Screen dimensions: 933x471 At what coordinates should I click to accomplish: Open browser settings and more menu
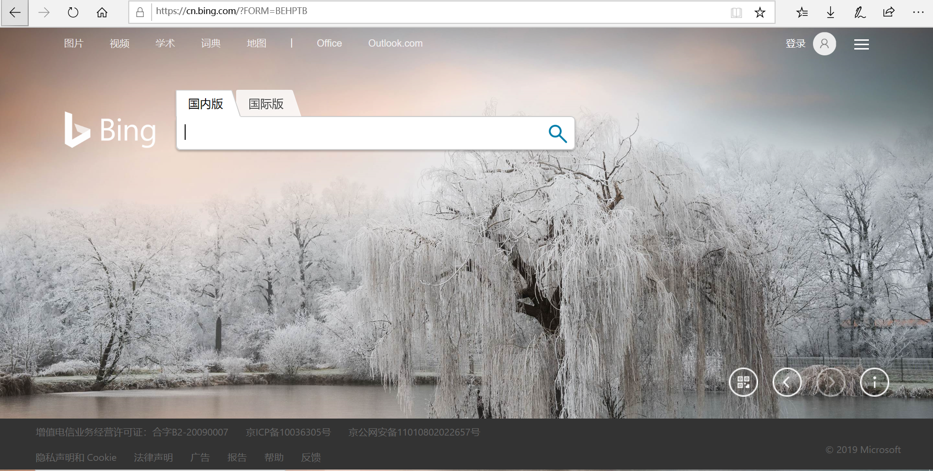[x=918, y=12]
